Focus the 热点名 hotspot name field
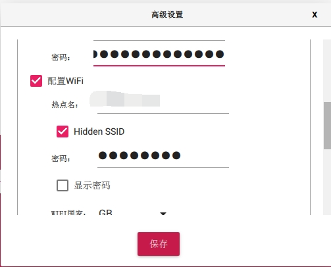The height and width of the screenshot is (267, 331). click(x=163, y=102)
